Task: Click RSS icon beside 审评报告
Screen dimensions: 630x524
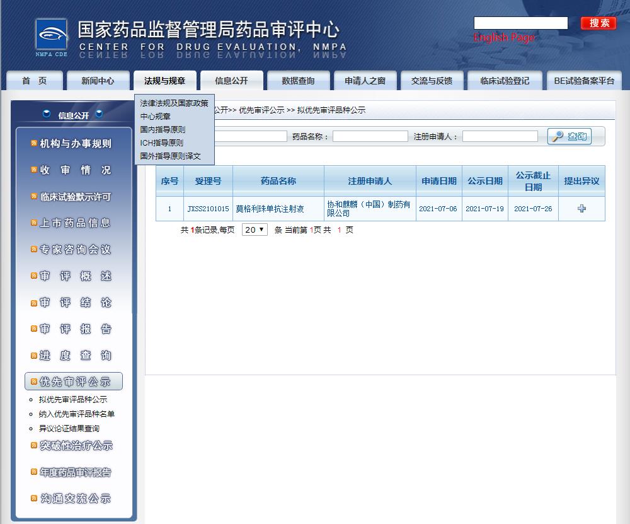Action: (34, 329)
